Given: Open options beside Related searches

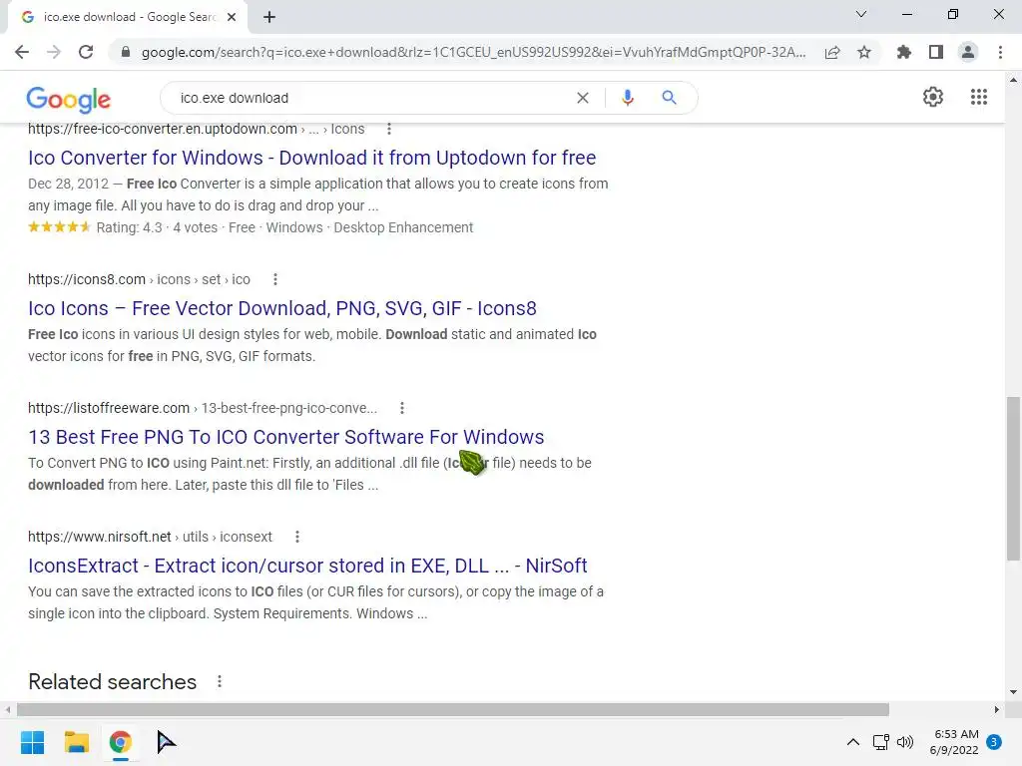Looking at the screenshot, I should [220, 681].
